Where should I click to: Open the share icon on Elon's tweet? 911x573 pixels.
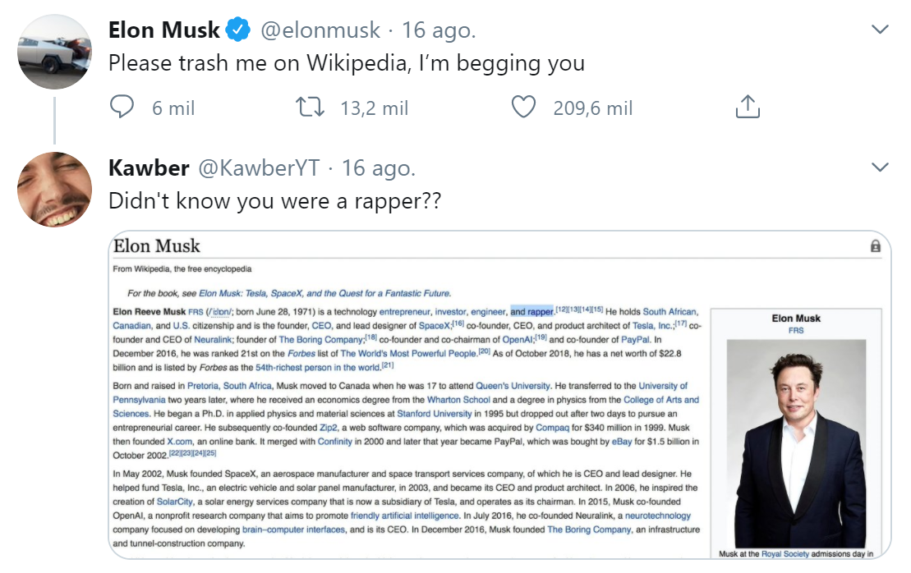click(x=746, y=107)
